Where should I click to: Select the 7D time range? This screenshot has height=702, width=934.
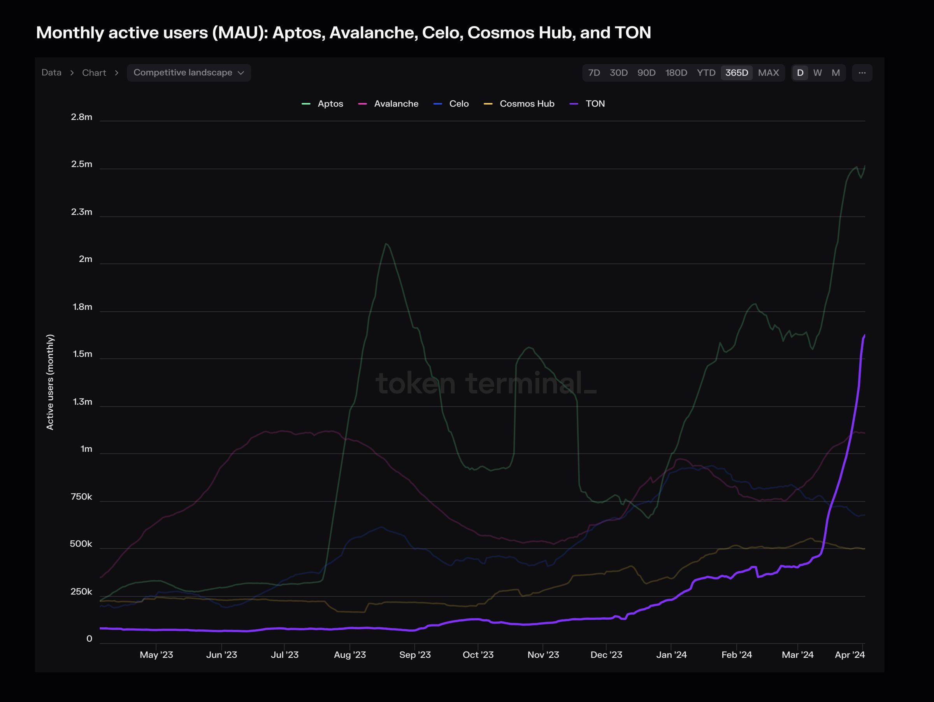593,73
